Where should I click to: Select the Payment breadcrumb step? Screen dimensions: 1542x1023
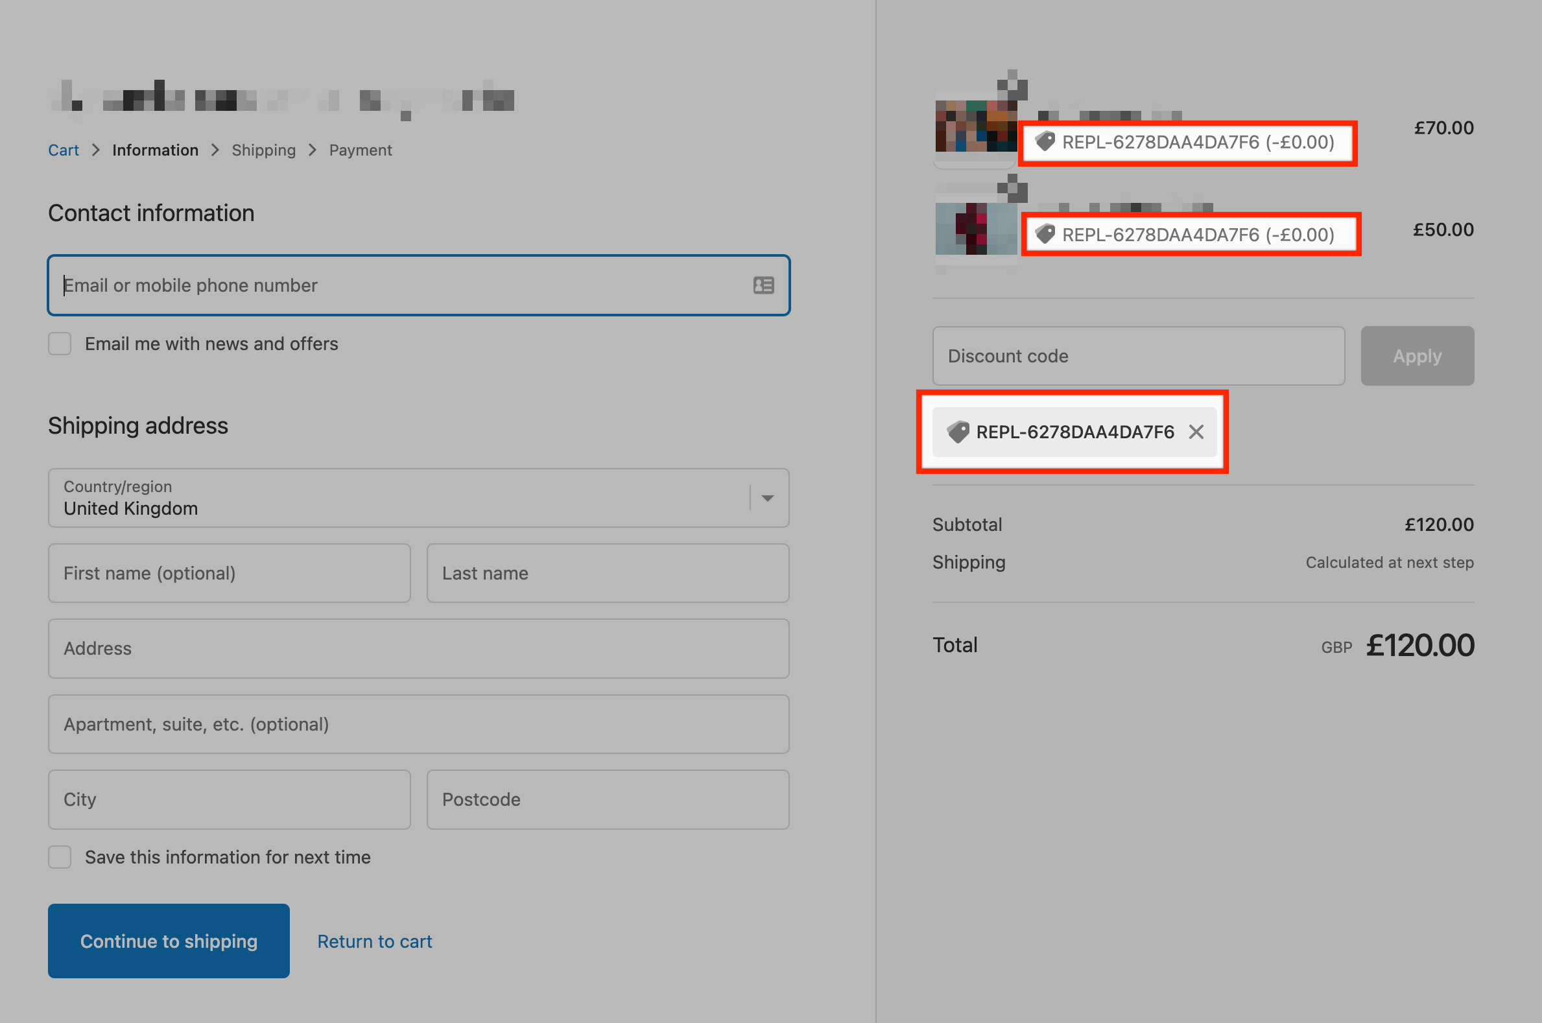(361, 150)
